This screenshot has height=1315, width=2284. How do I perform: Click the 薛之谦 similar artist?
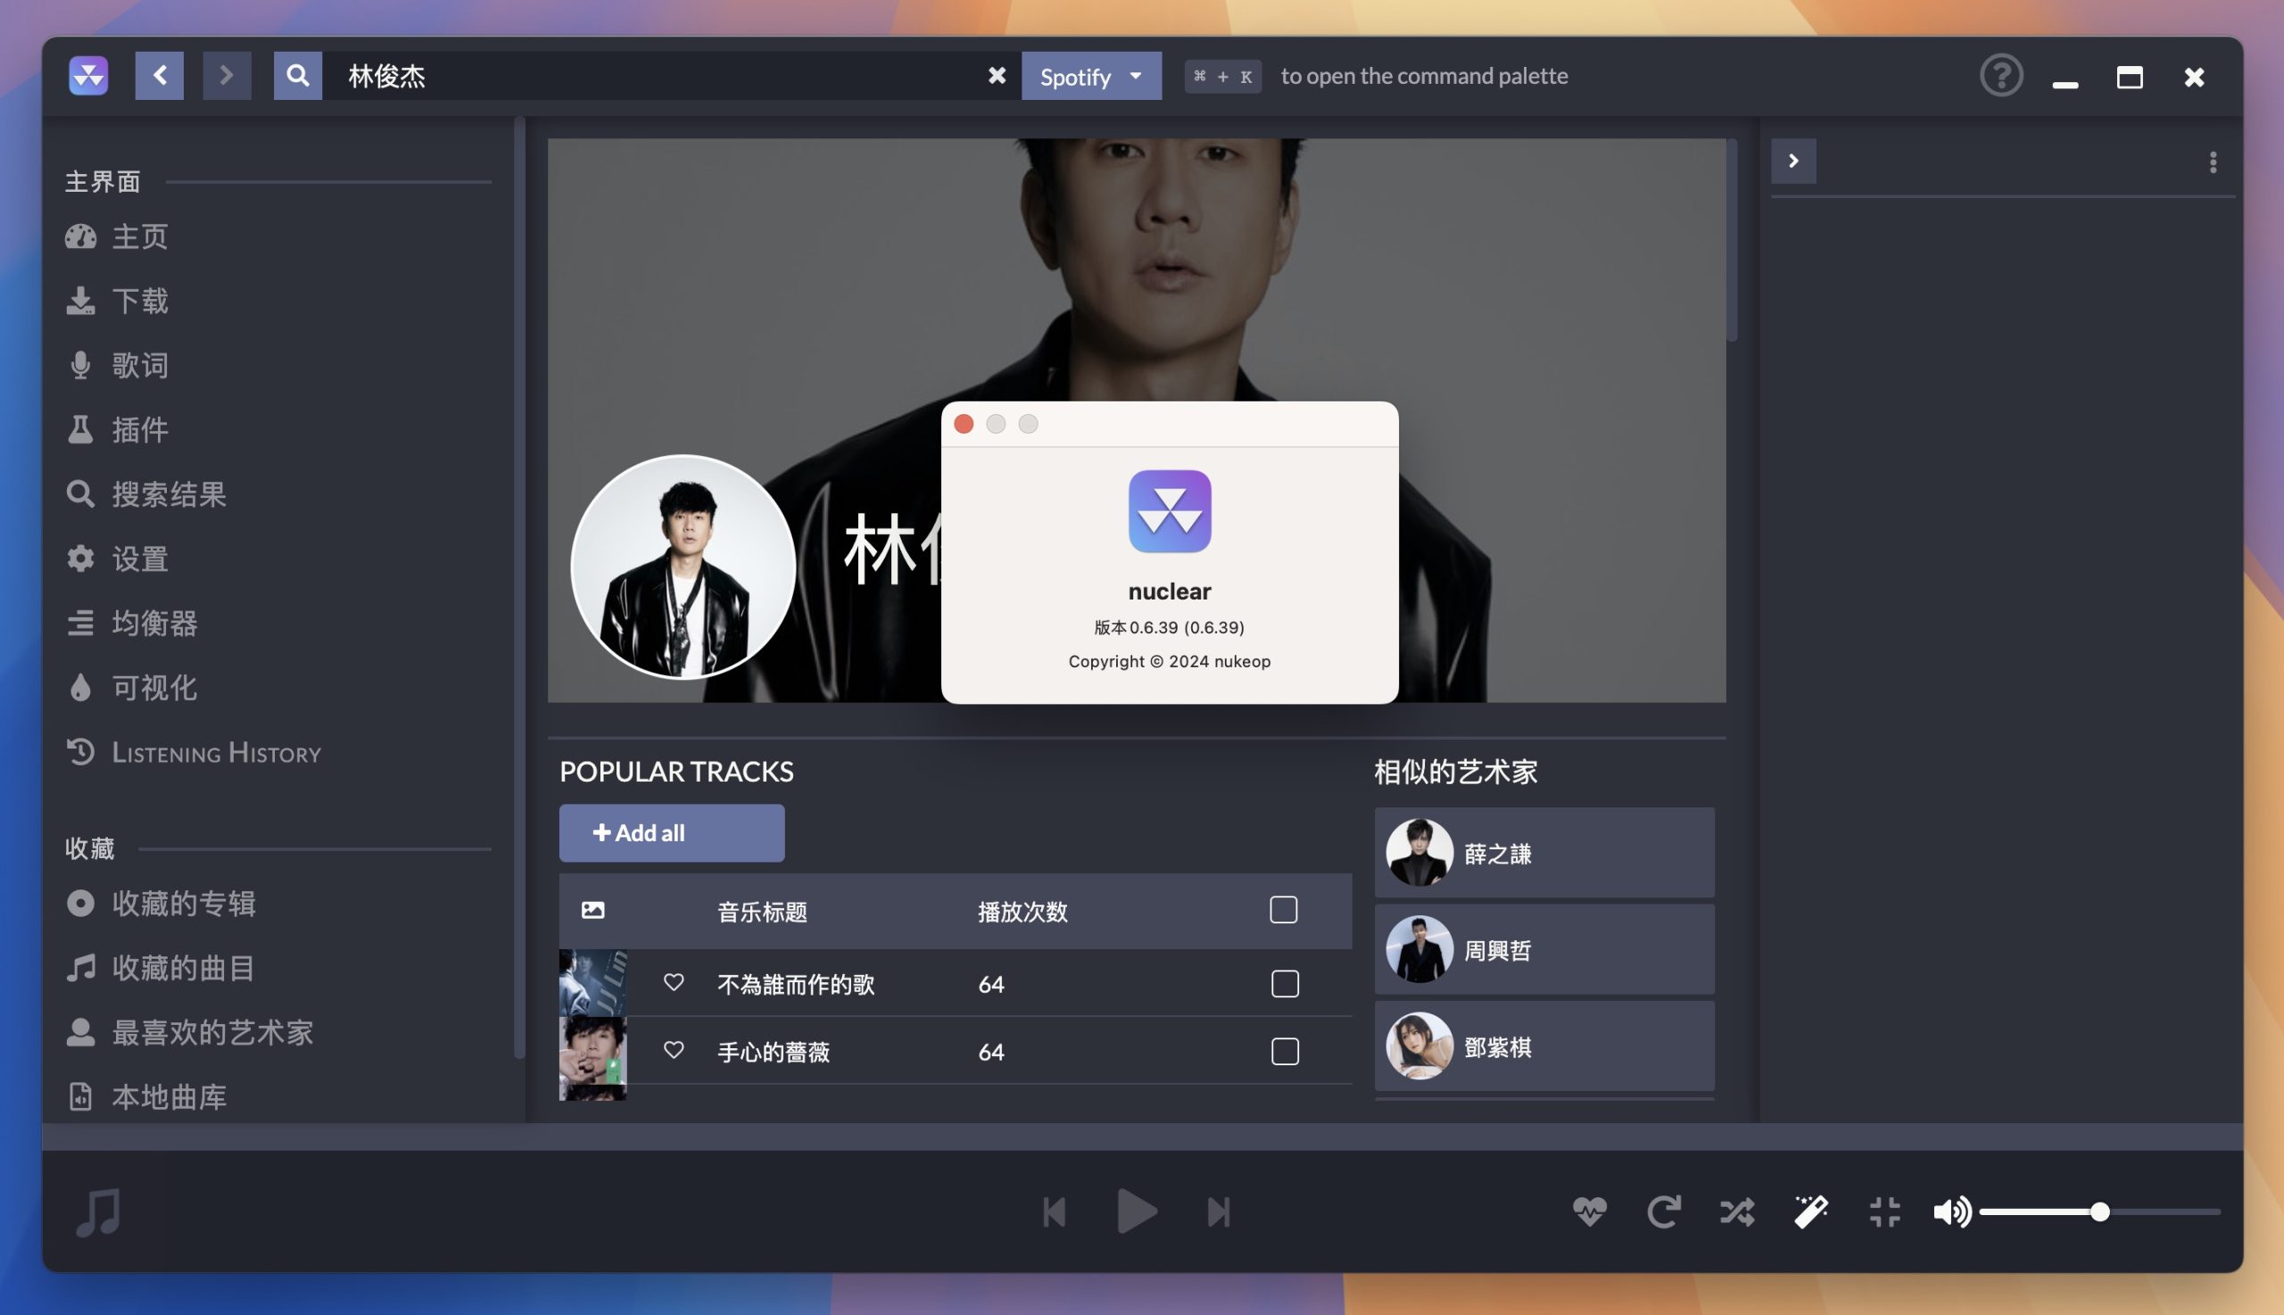pyautogui.click(x=1543, y=852)
